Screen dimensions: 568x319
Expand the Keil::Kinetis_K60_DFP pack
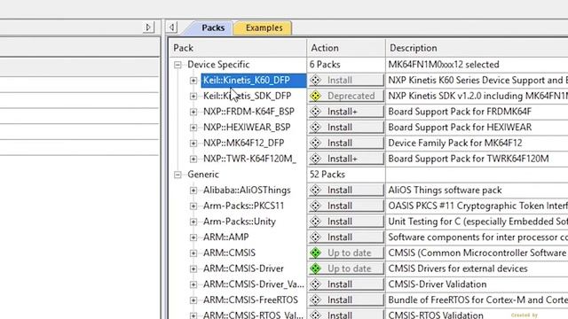[x=193, y=81]
